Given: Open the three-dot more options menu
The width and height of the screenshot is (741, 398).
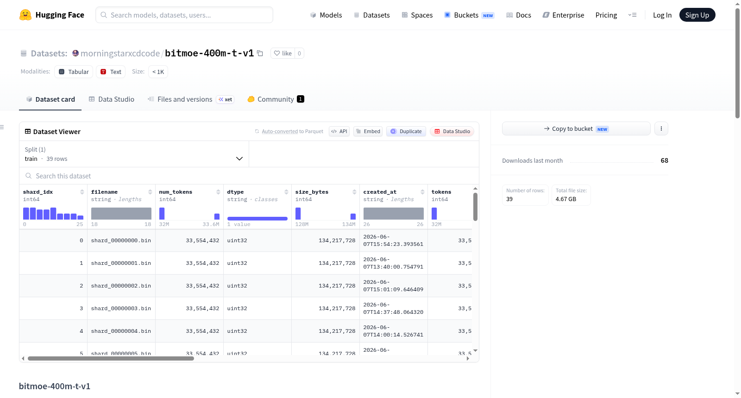Looking at the screenshot, I should (x=661, y=129).
